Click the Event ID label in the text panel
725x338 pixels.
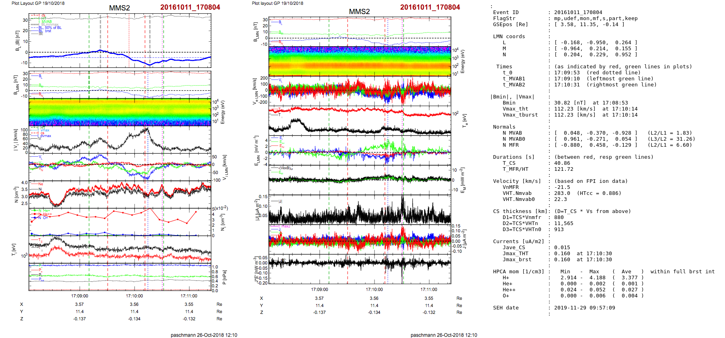tap(506, 12)
